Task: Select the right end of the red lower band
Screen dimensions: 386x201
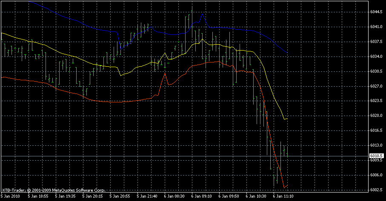Action: pos(287,185)
